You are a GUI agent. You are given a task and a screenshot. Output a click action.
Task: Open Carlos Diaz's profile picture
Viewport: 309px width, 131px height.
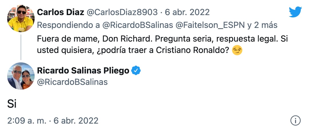[21, 18]
